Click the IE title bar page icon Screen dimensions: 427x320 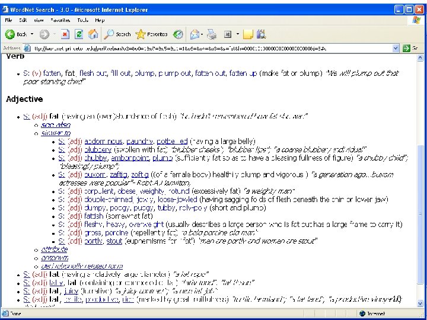tap(5, 9)
